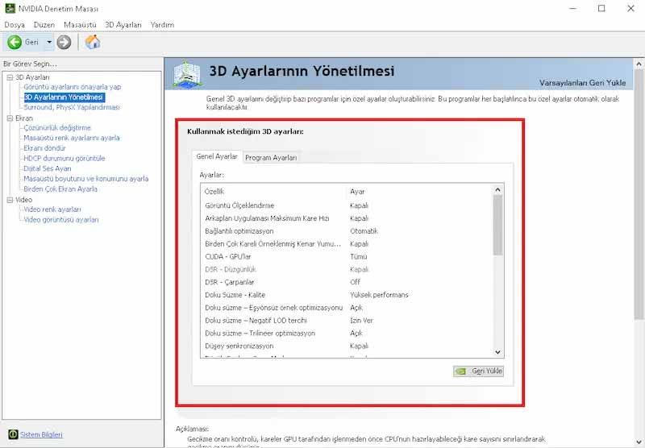Click the Sistem Bilgileri link
645x448 pixels.
coord(41,434)
